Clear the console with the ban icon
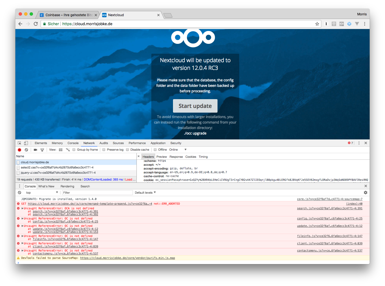This screenshot has width=385, height=286. coord(19,193)
